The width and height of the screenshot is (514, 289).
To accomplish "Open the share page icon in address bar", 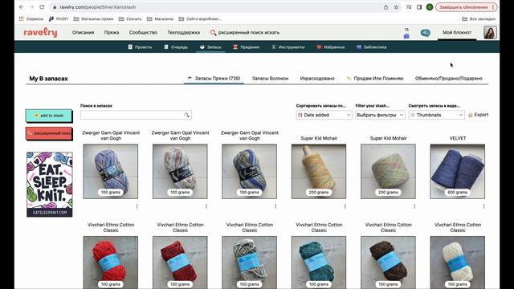I will click(385, 7).
